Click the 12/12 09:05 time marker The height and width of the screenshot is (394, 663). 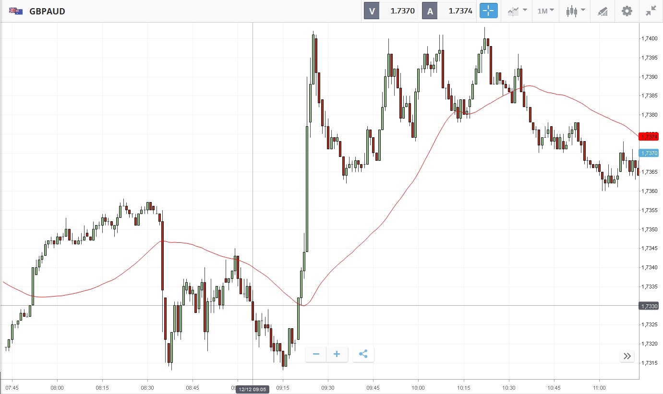(253, 389)
